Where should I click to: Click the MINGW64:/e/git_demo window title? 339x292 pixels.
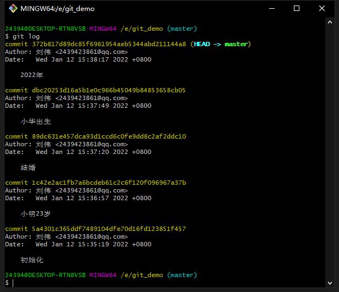pyautogui.click(x=57, y=9)
